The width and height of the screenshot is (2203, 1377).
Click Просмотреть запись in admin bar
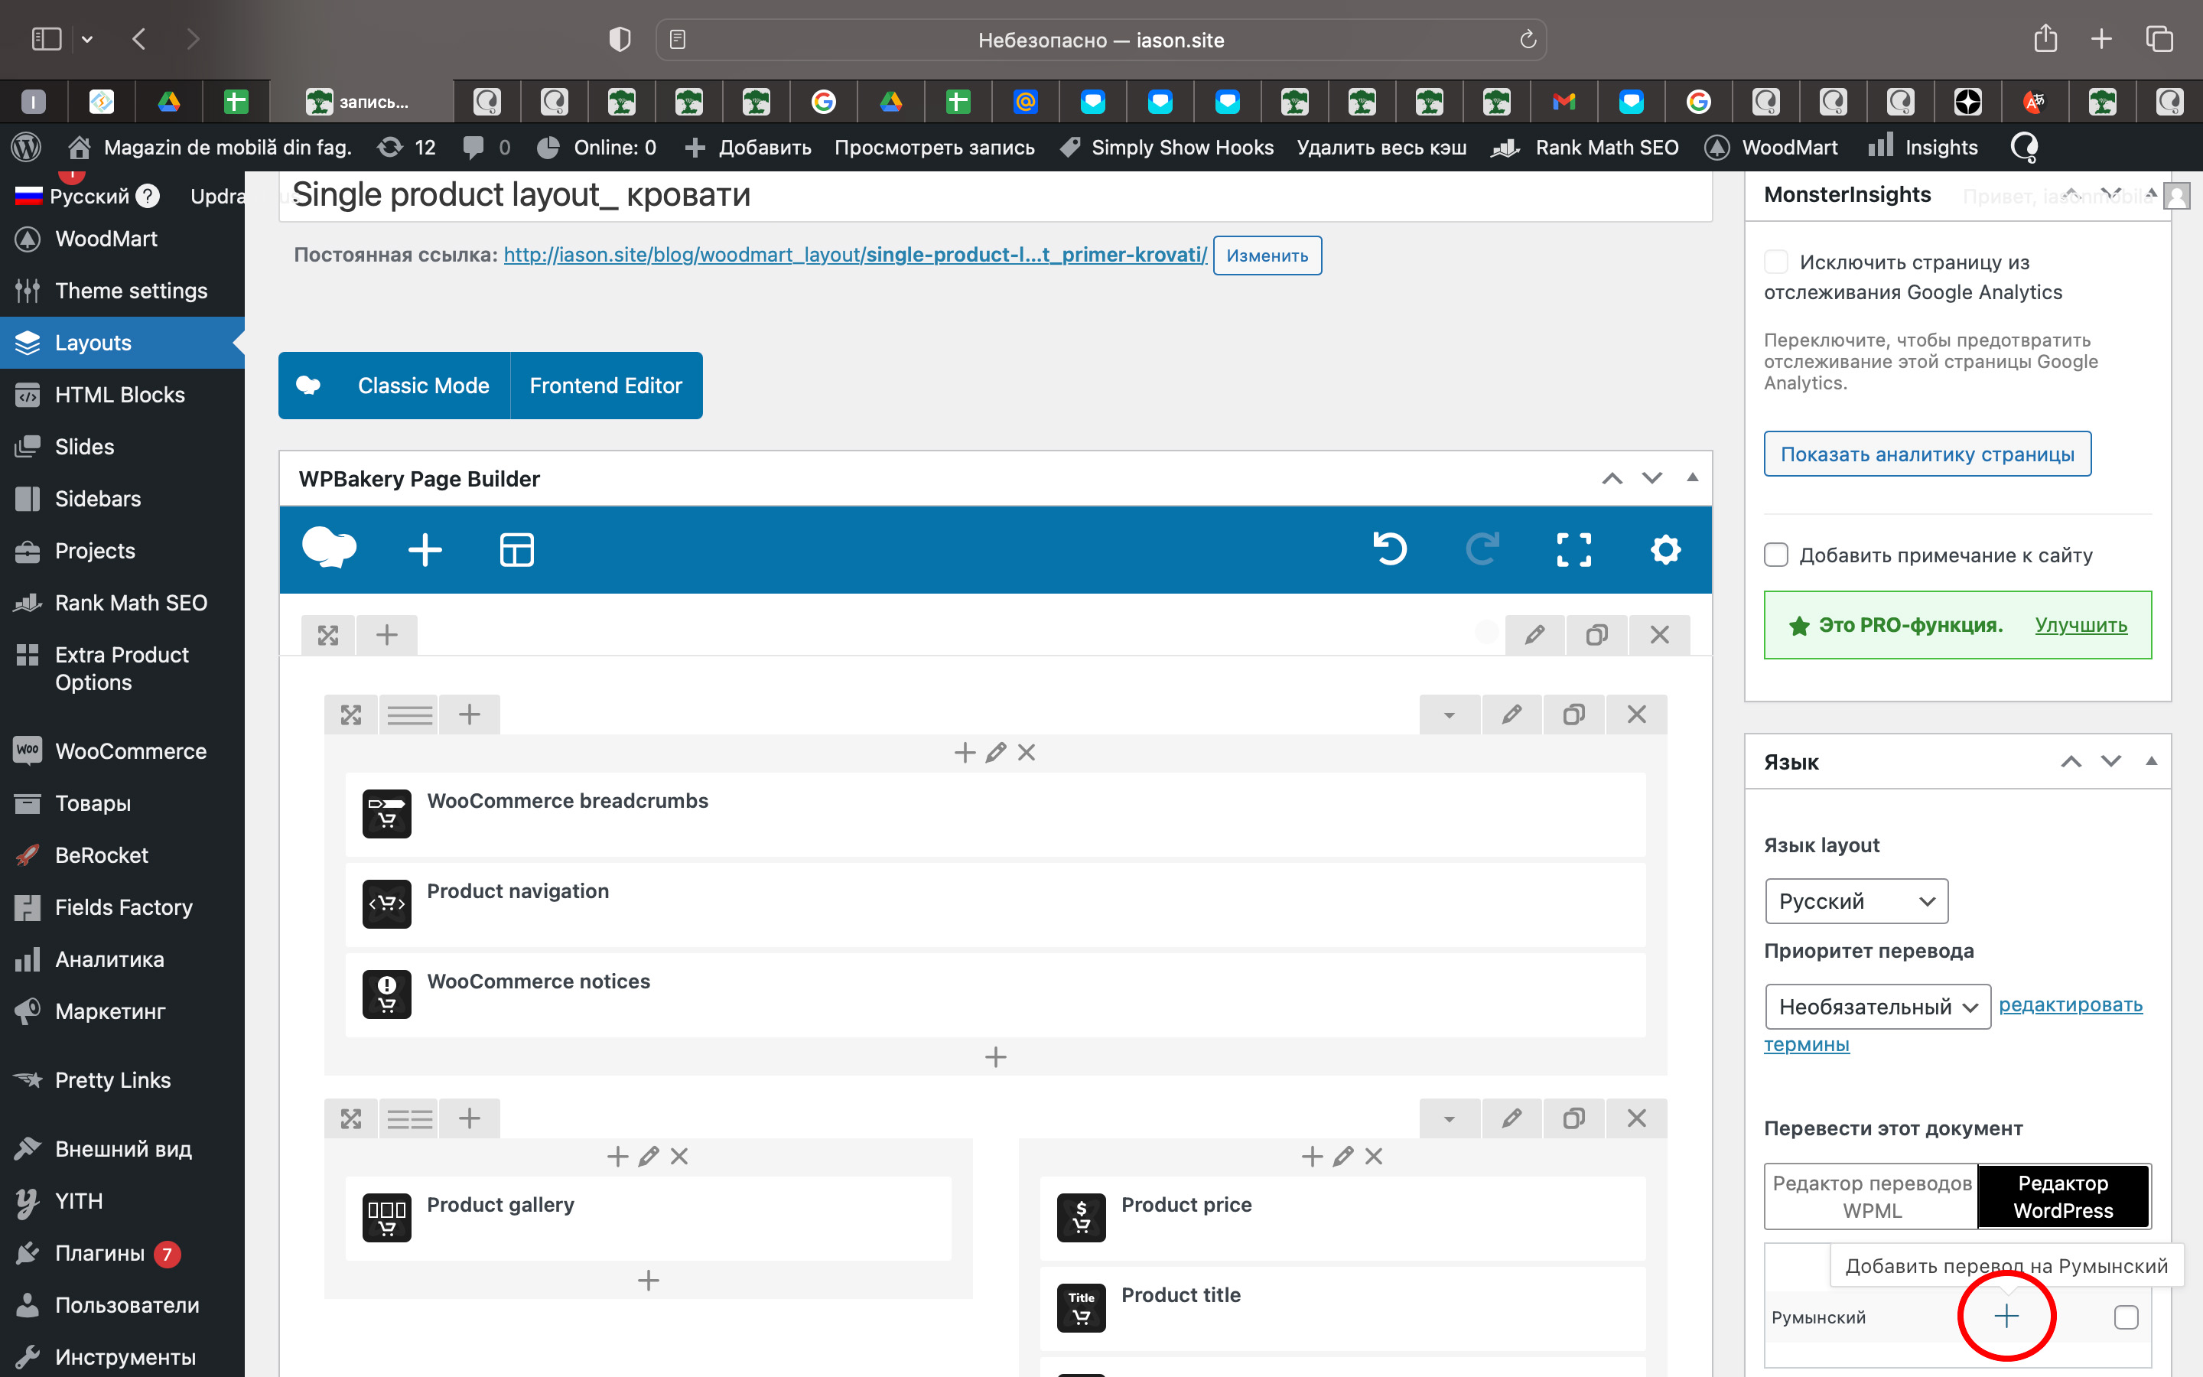click(x=934, y=147)
